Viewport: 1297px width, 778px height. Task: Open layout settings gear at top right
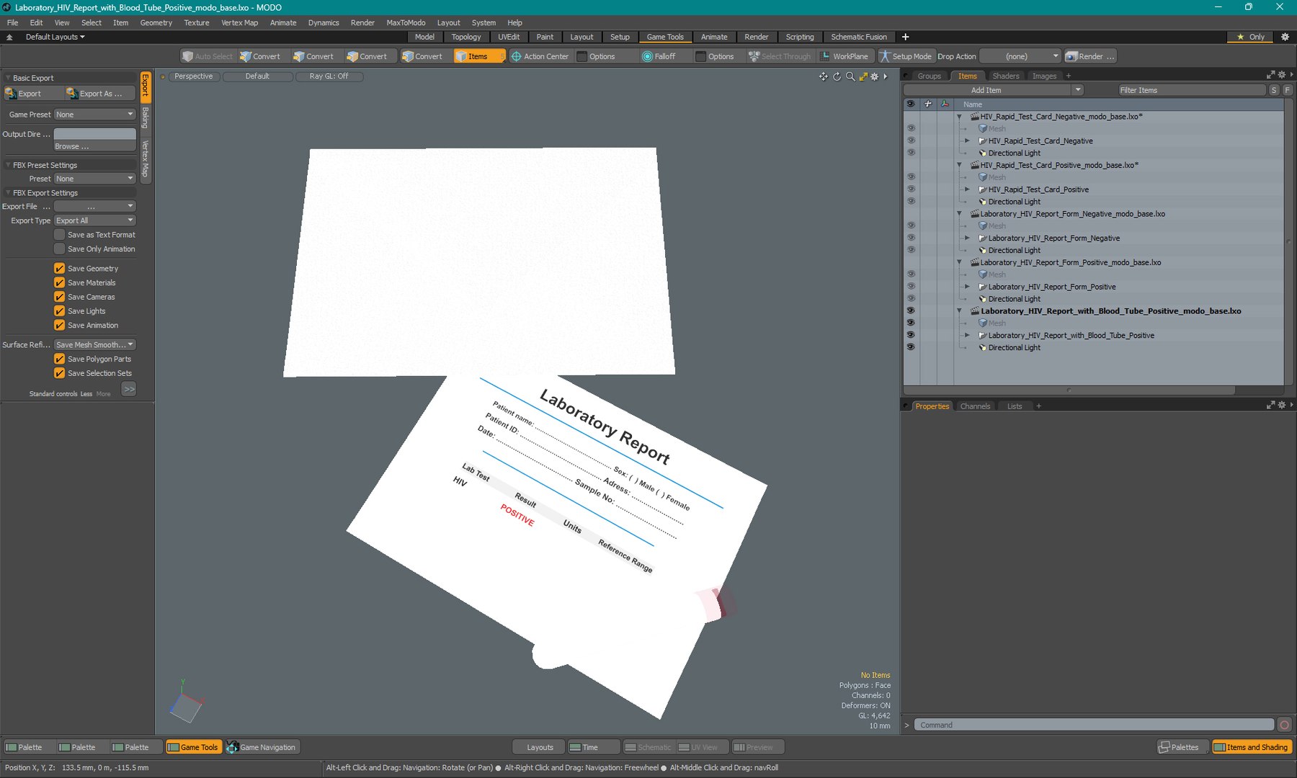click(1285, 37)
